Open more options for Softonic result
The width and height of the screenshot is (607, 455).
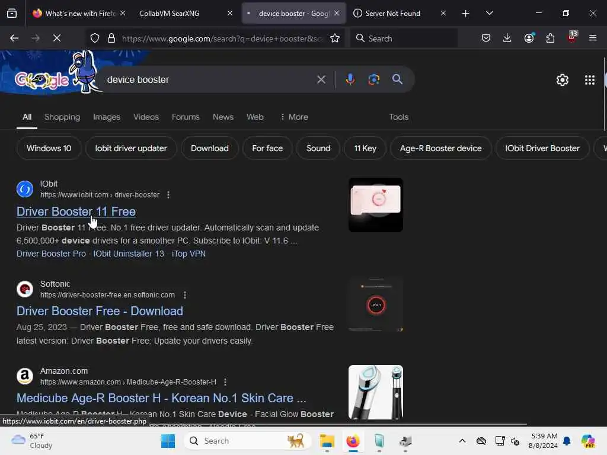click(185, 295)
